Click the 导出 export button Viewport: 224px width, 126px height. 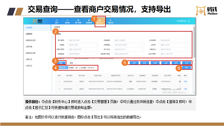point(186,68)
